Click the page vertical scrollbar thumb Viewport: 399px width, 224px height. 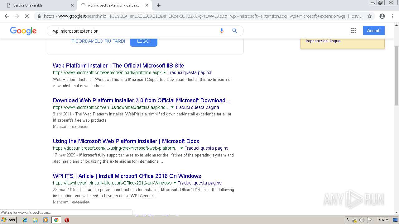point(397,76)
